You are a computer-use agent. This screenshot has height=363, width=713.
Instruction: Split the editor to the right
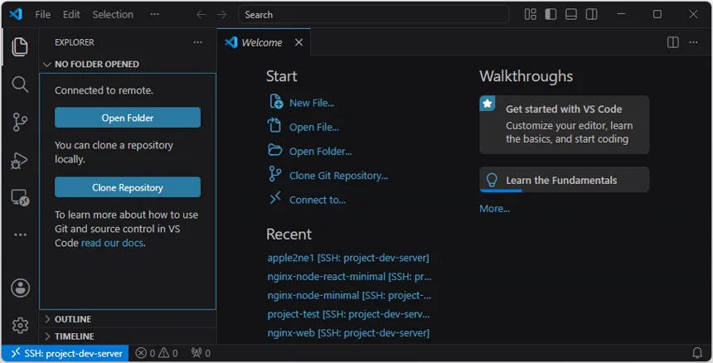[673, 42]
